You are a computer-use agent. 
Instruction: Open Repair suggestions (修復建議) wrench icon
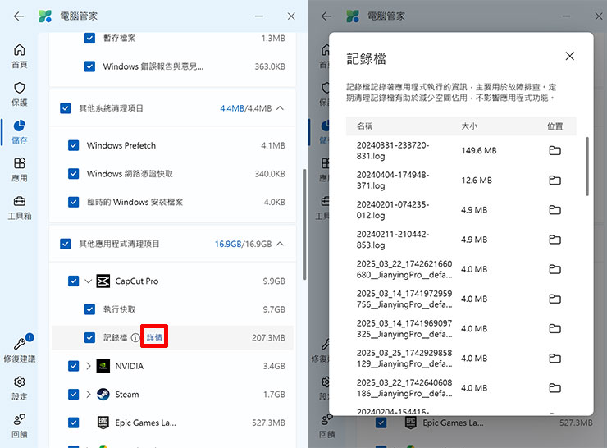click(20, 348)
